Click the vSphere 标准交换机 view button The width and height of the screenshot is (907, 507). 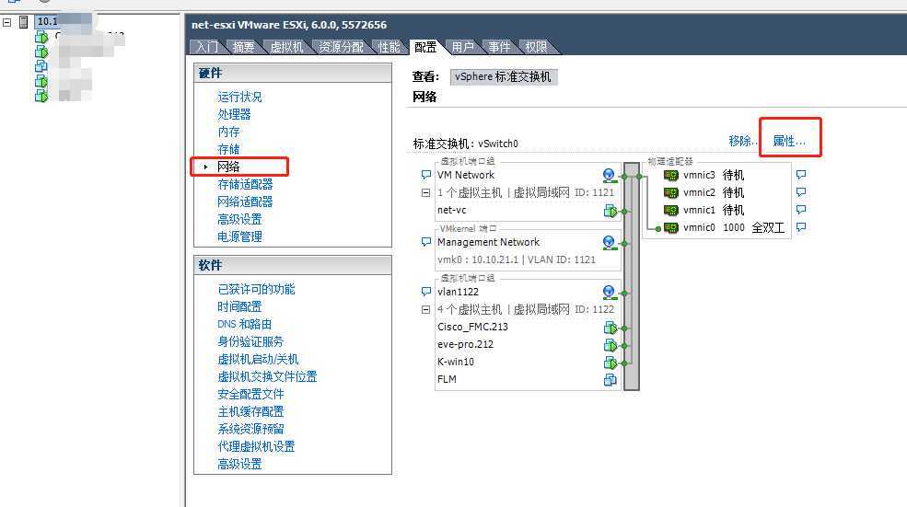(x=504, y=77)
